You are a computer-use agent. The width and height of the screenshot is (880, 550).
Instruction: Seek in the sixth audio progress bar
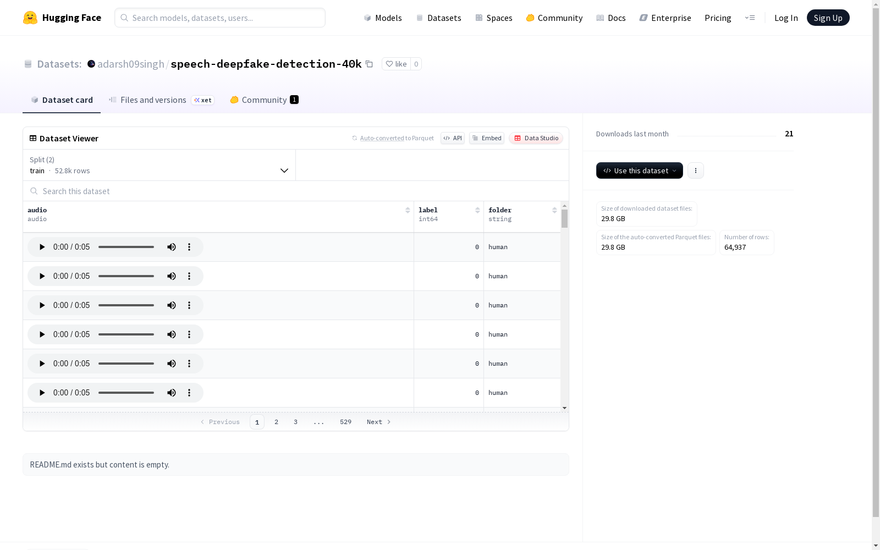click(127, 393)
